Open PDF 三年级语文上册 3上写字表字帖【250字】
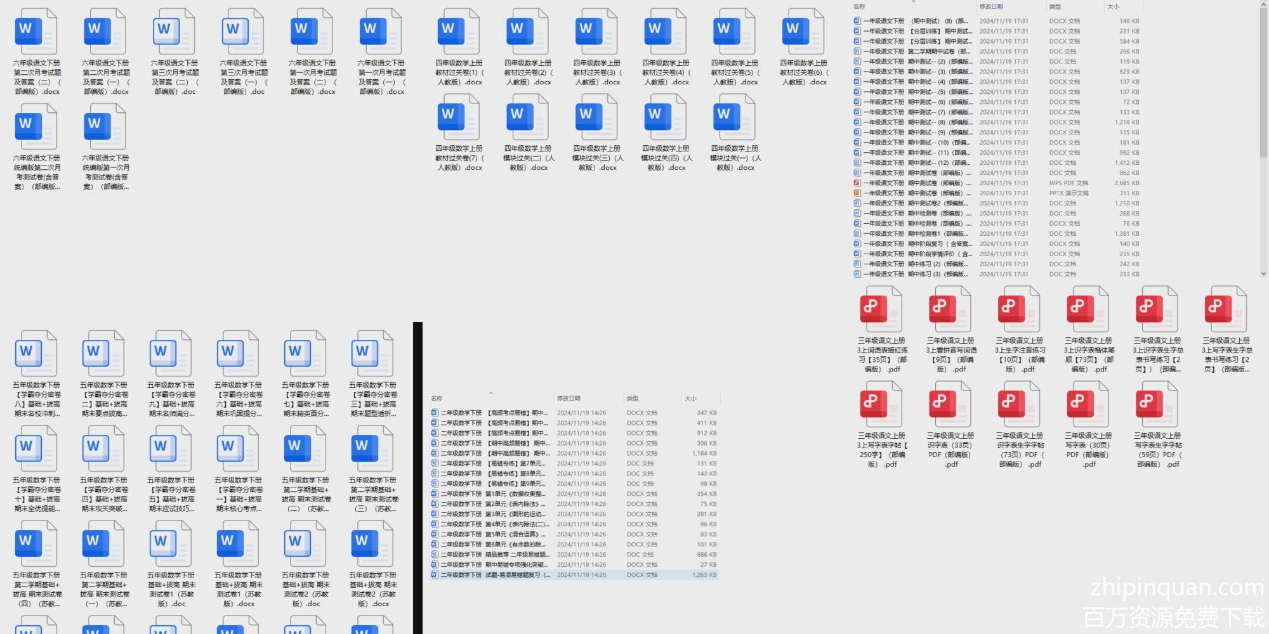 point(881,405)
